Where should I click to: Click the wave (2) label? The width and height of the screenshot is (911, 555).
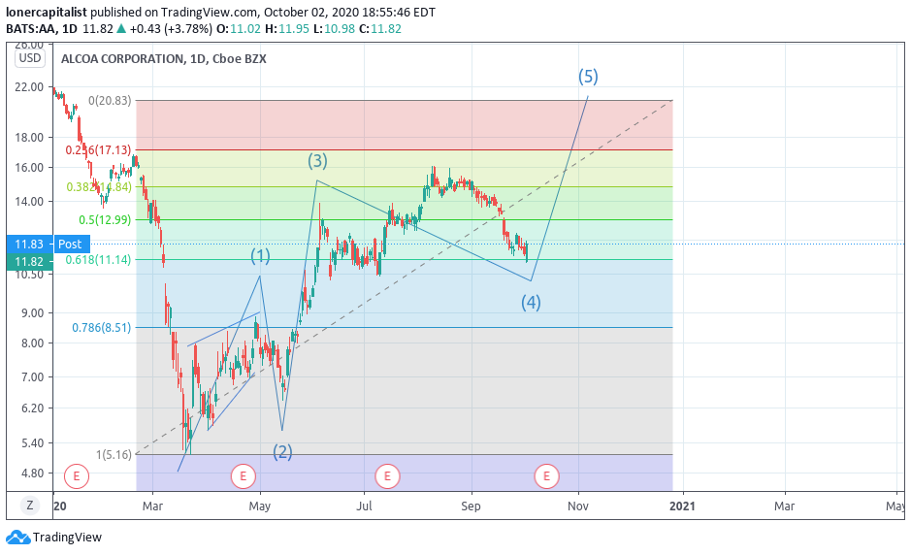283,451
